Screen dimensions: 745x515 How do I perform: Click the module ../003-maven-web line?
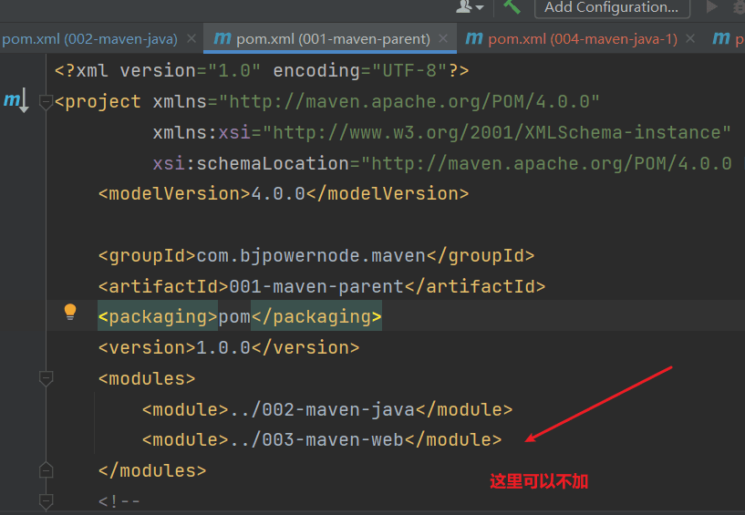coord(322,440)
